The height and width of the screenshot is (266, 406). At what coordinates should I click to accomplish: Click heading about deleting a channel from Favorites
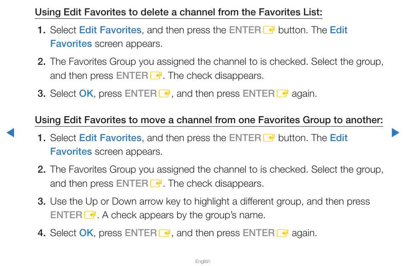pos(179,12)
